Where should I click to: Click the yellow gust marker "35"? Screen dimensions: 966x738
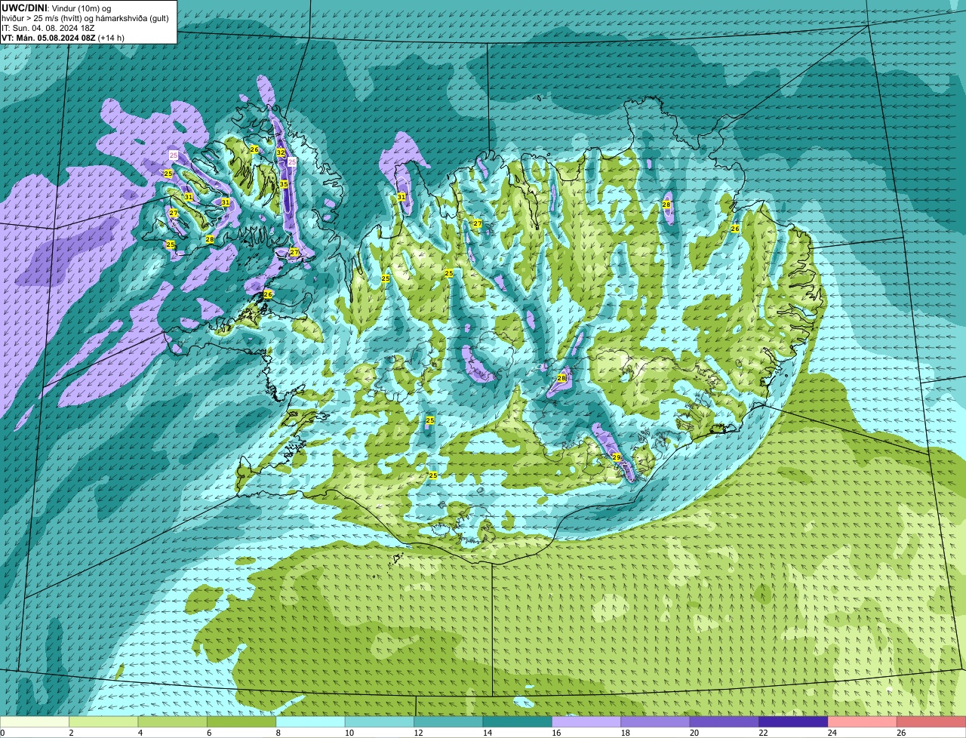coord(284,184)
